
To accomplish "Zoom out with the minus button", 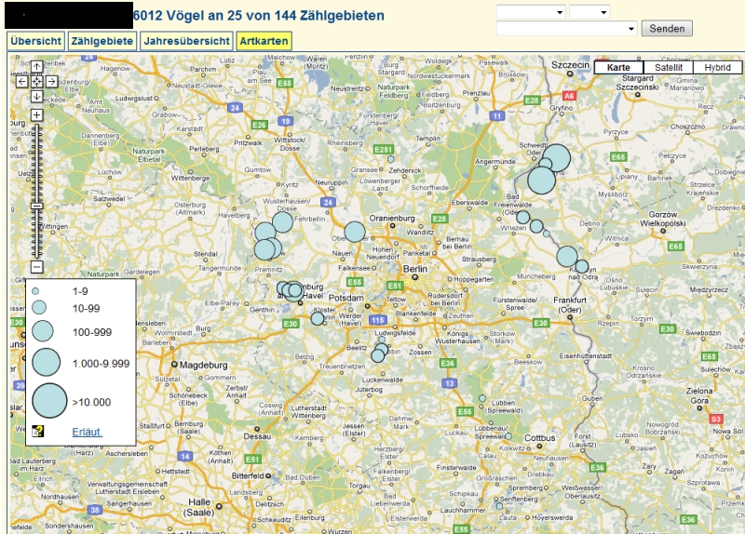I will [x=36, y=267].
